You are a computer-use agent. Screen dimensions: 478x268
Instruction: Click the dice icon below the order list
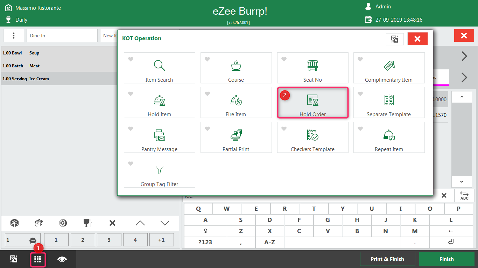(x=14, y=223)
